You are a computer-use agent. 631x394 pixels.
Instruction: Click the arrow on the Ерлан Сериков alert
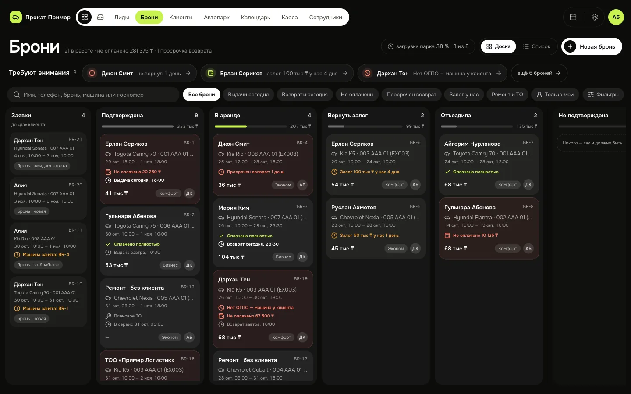point(345,73)
